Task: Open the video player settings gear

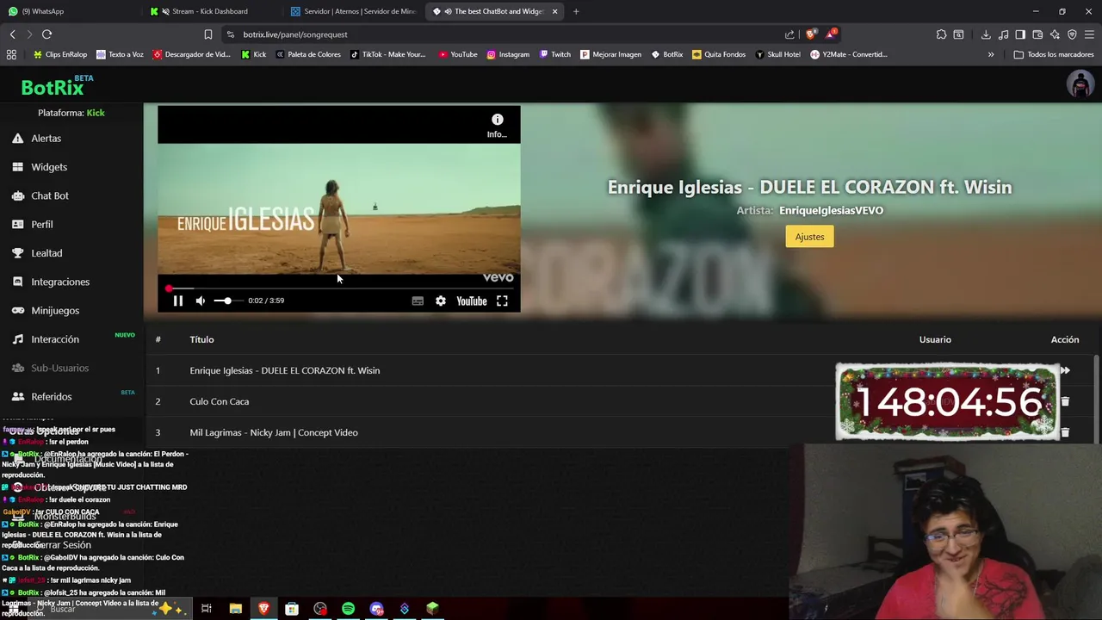Action: tap(441, 301)
